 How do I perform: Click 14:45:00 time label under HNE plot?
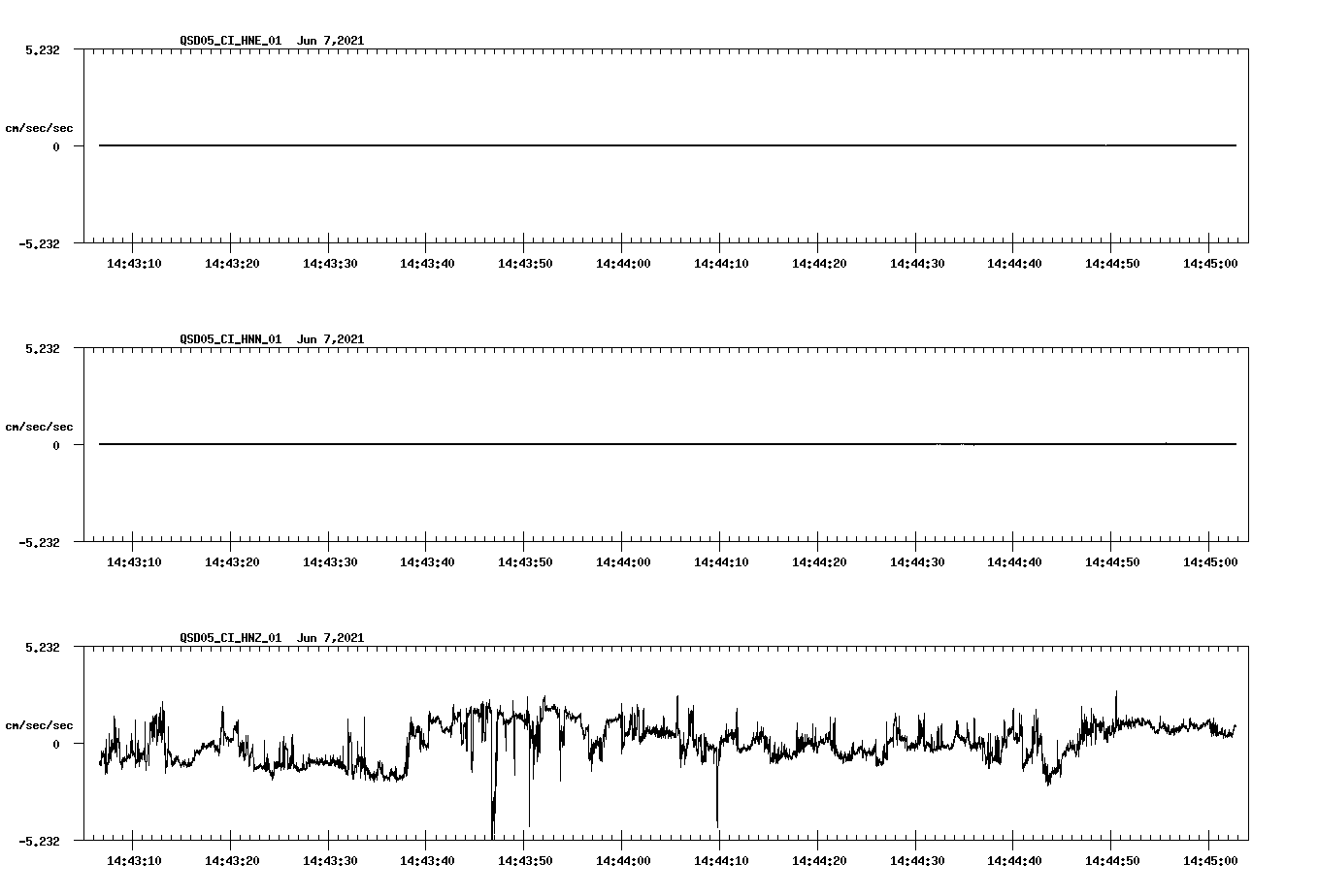tap(1209, 263)
